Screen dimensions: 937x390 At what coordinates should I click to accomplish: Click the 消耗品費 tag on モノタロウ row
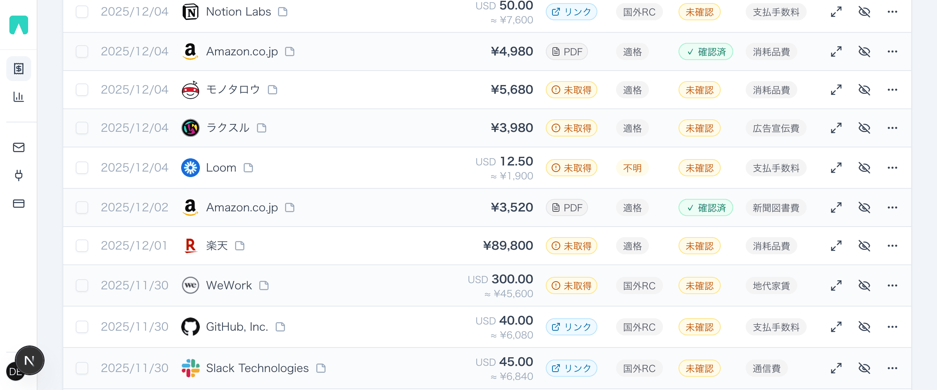tap(771, 90)
